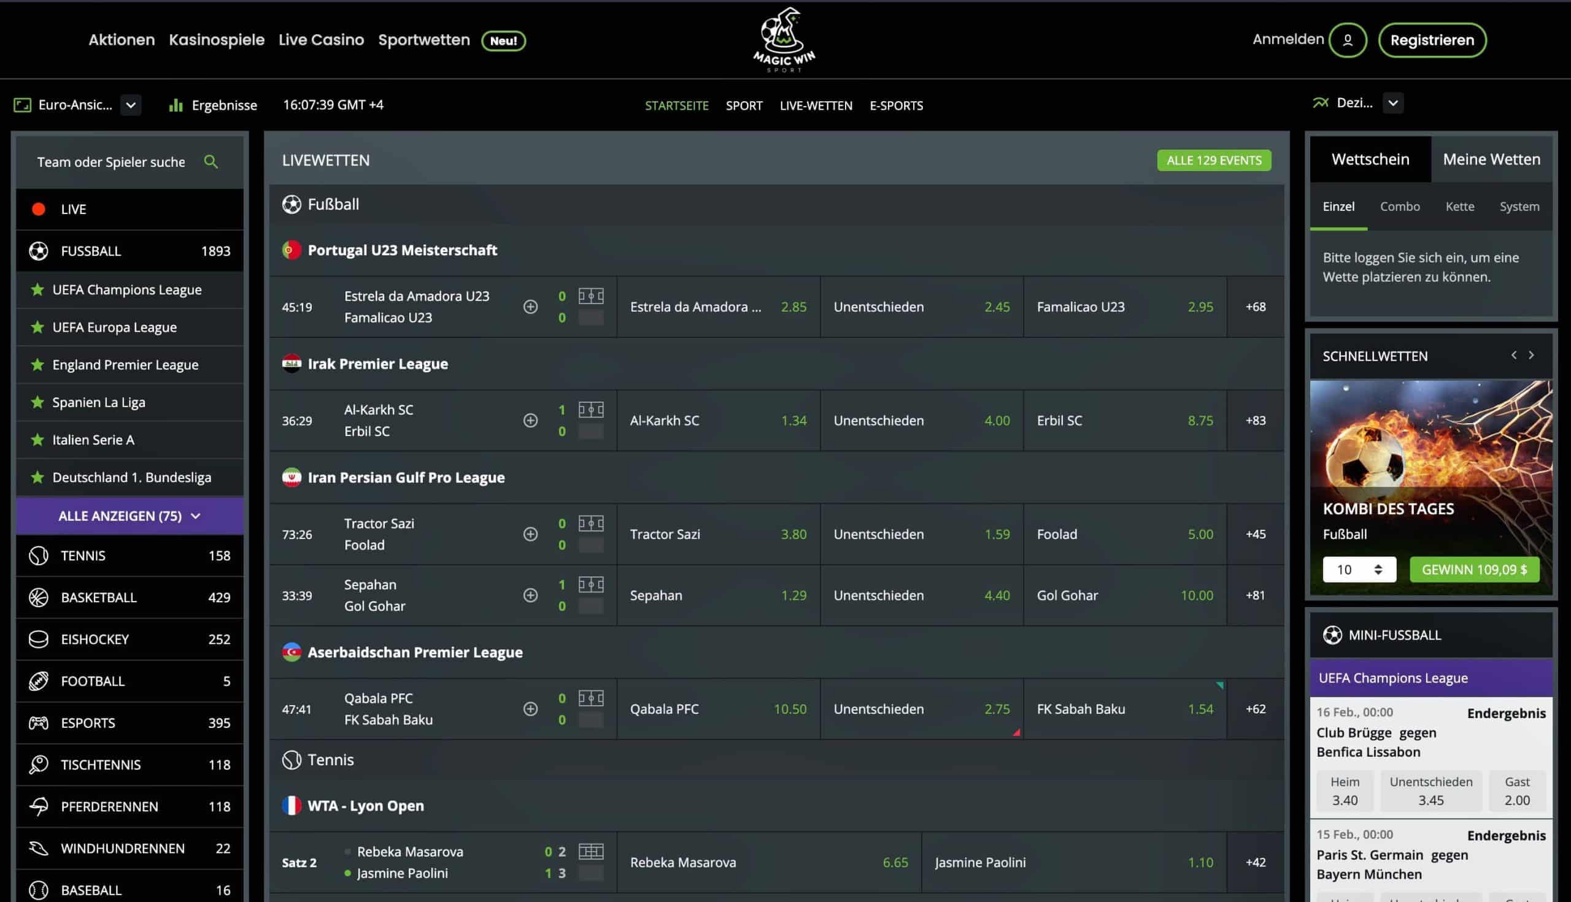Screen dimensions: 1571x902
Task: Click the Ergebnisse bar chart icon
Action: [x=176, y=105]
